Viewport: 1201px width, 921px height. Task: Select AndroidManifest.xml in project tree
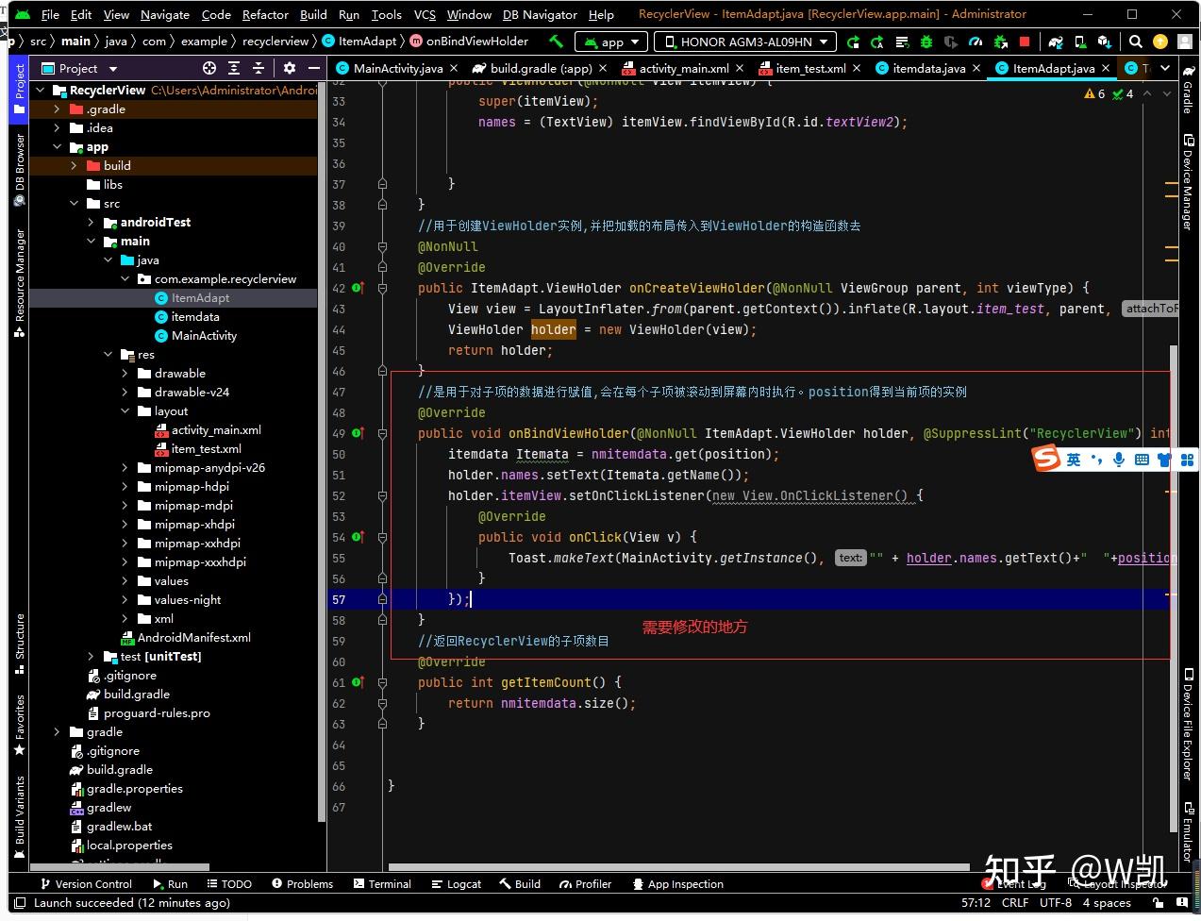pyautogui.click(x=193, y=638)
